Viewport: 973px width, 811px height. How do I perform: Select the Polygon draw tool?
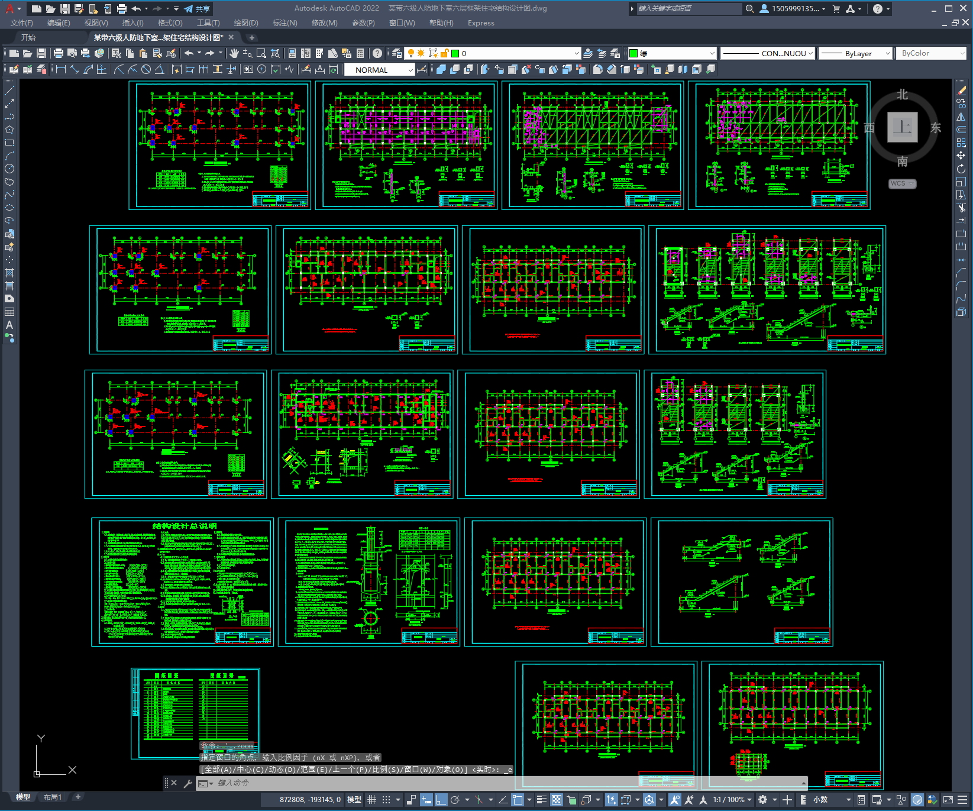(9, 130)
